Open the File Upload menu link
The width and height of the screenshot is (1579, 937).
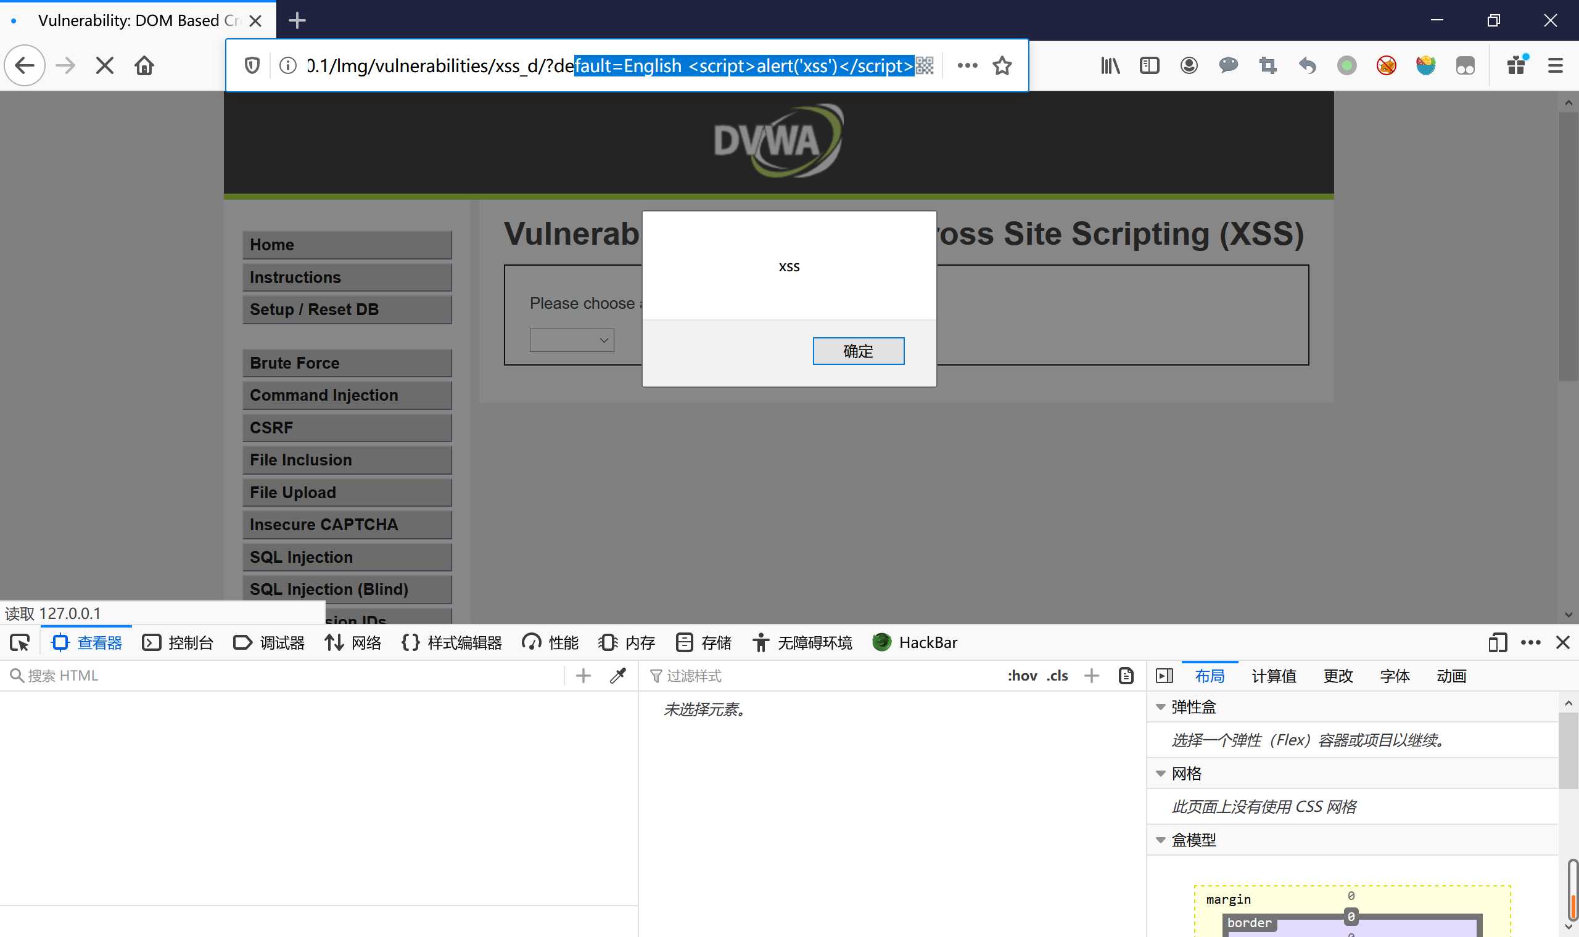coord(347,493)
